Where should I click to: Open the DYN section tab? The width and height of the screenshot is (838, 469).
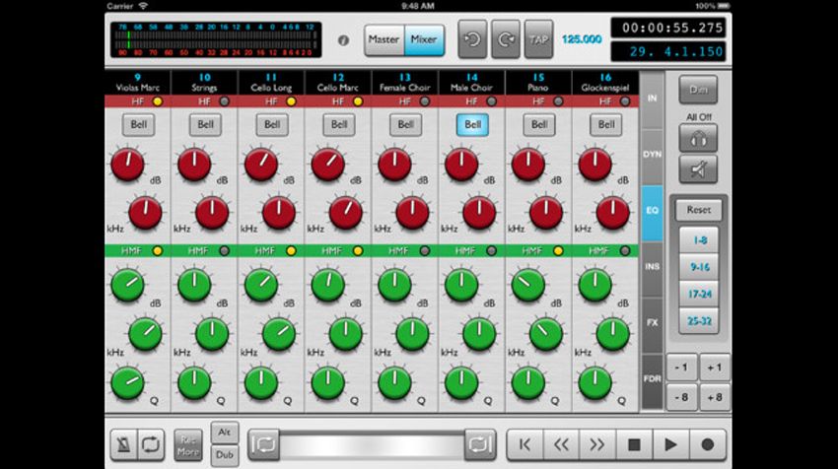pyautogui.click(x=652, y=155)
